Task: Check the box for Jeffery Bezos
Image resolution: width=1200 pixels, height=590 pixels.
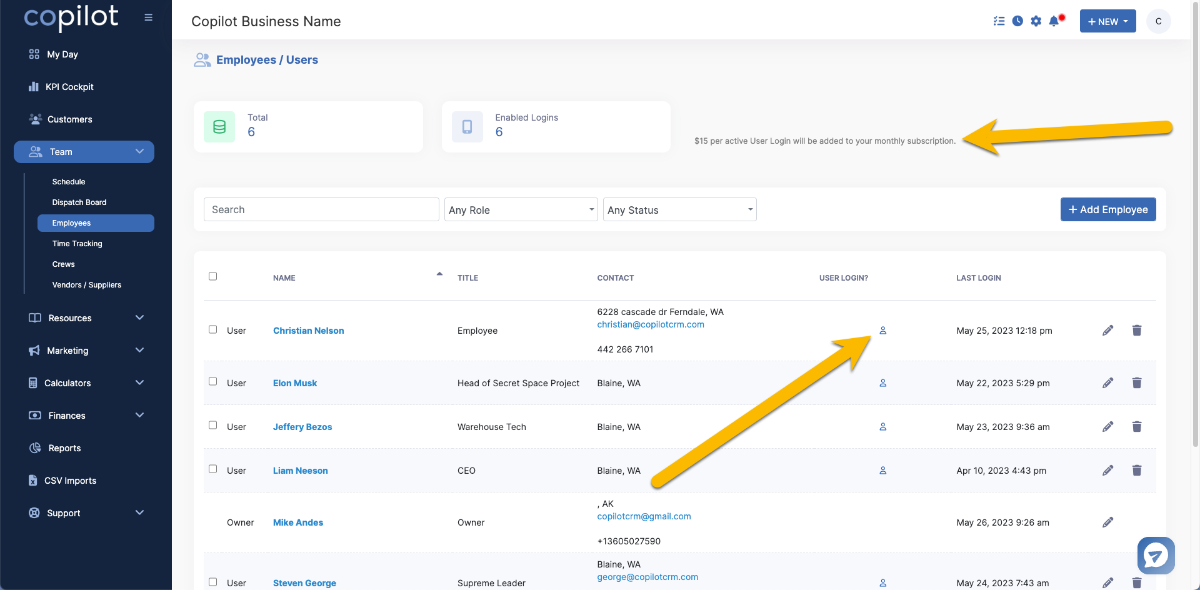Action: click(x=212, y=425)
